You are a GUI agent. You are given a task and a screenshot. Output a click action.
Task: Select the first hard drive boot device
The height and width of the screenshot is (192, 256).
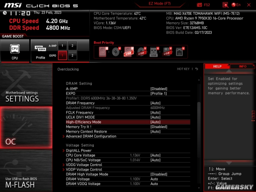pos(103,52)
